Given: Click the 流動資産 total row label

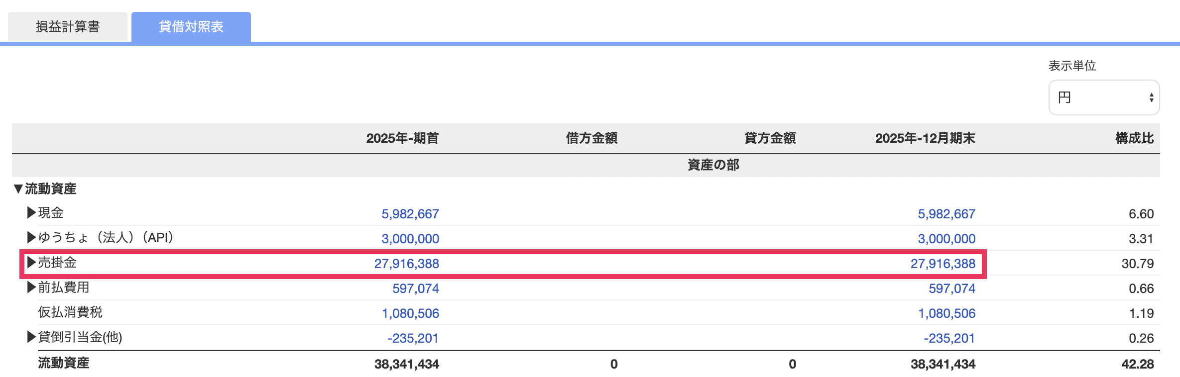Looking at the screenshot, I should coord(64,363).
